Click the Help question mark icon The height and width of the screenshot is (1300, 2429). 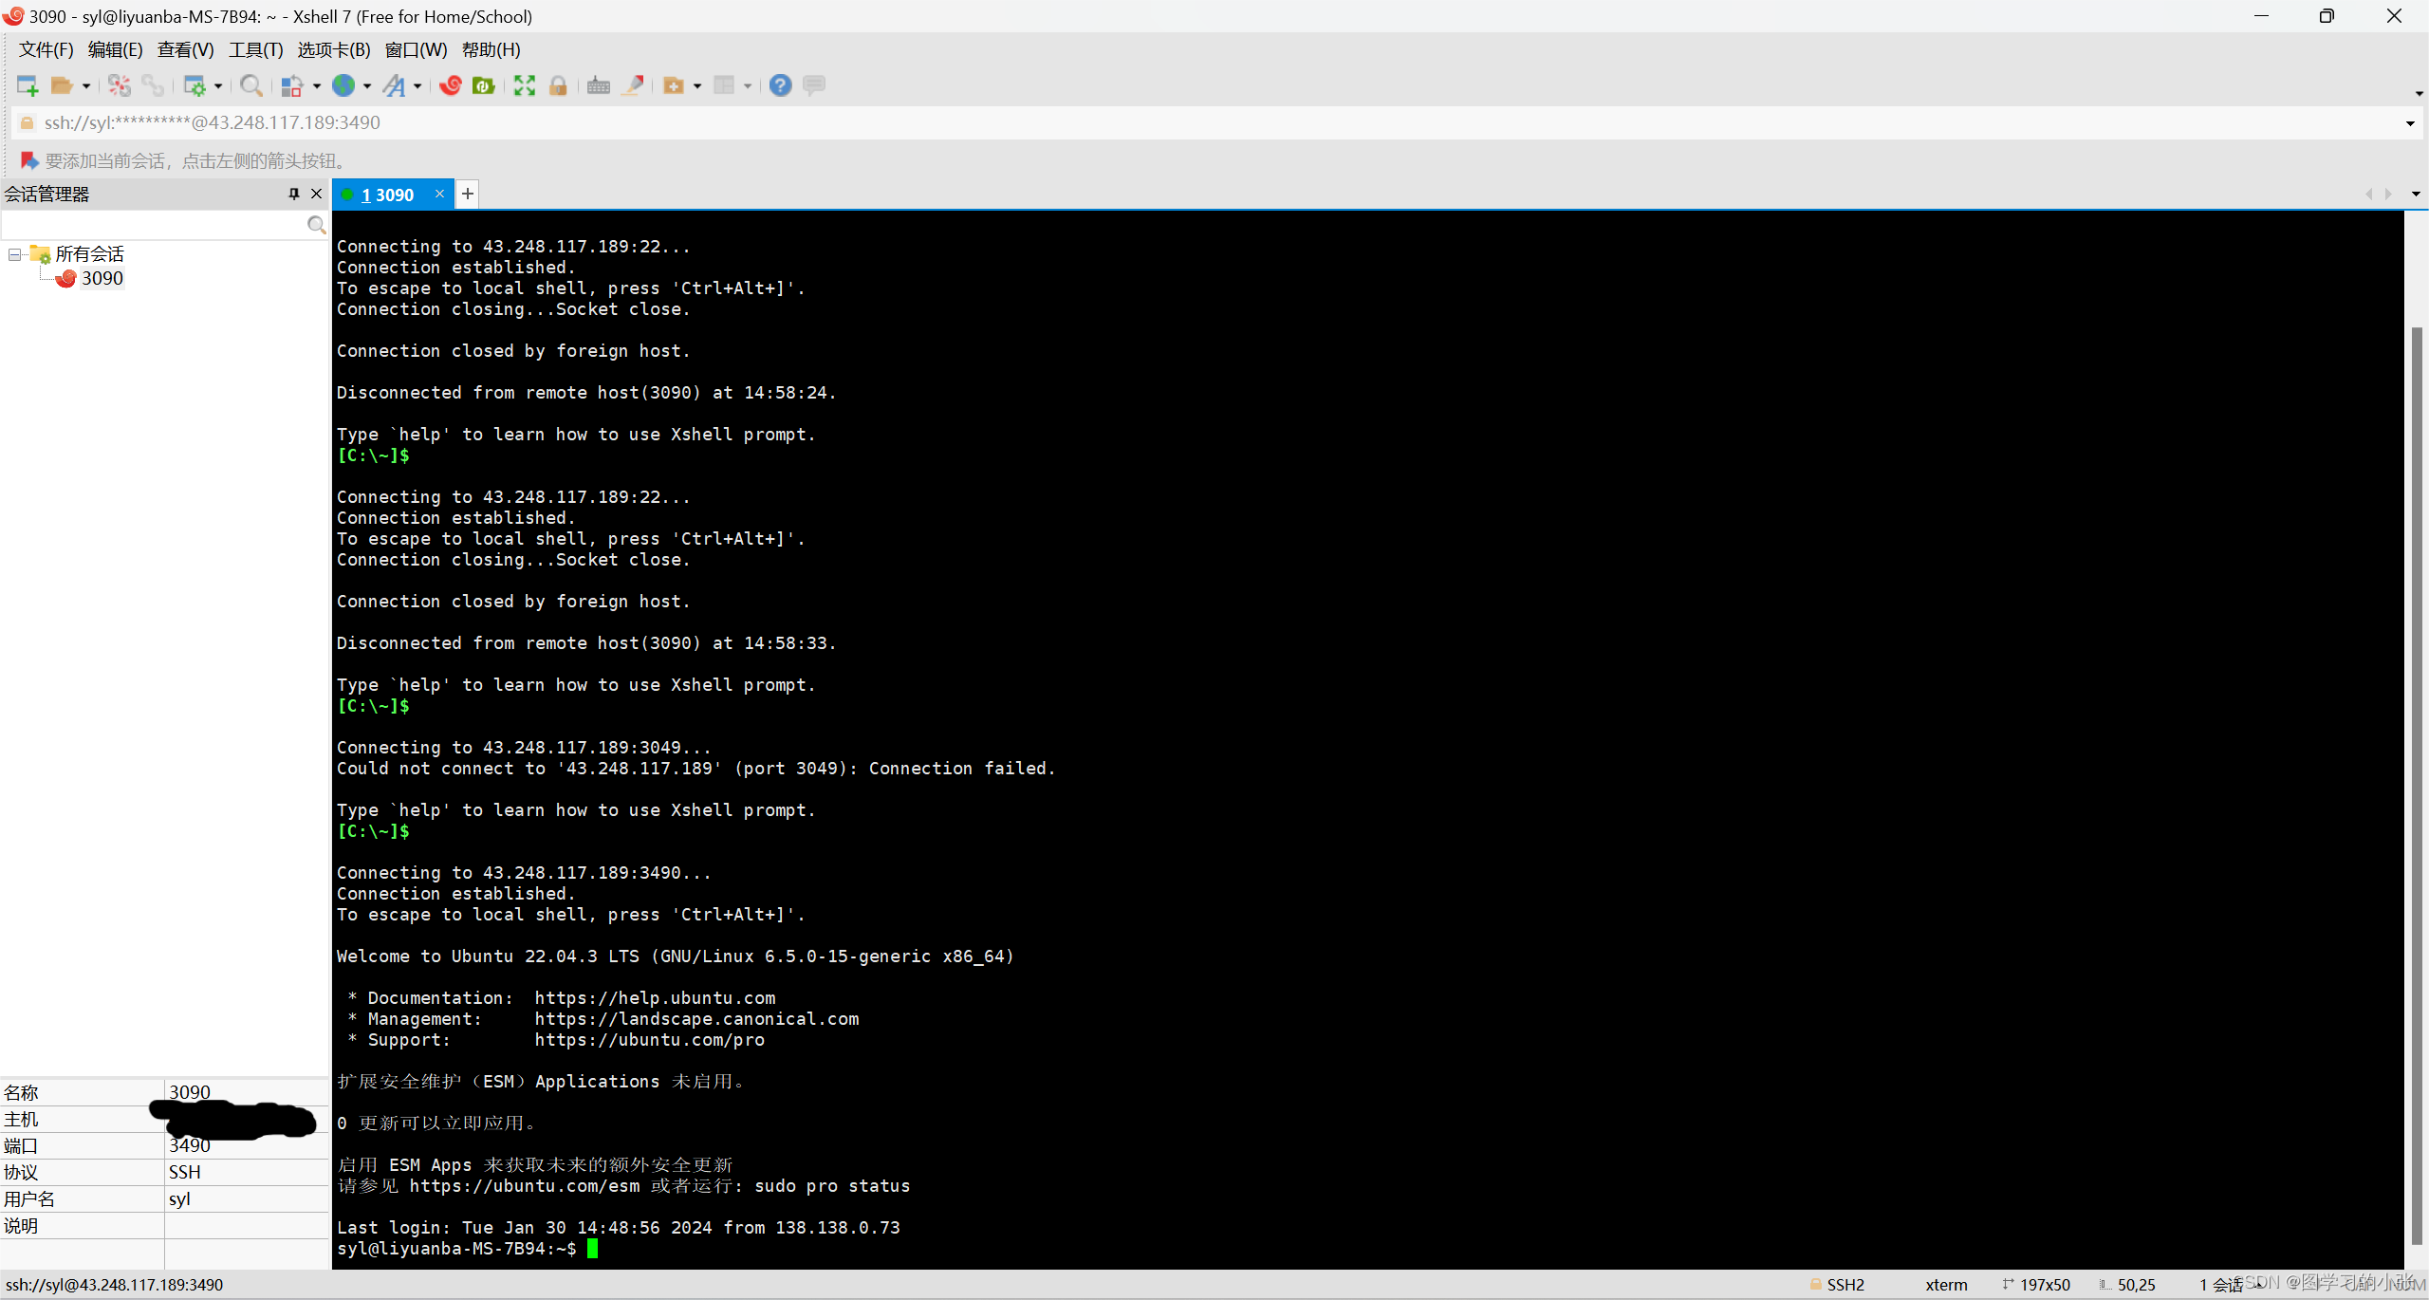pyautogui.click(x=779, y=85)
